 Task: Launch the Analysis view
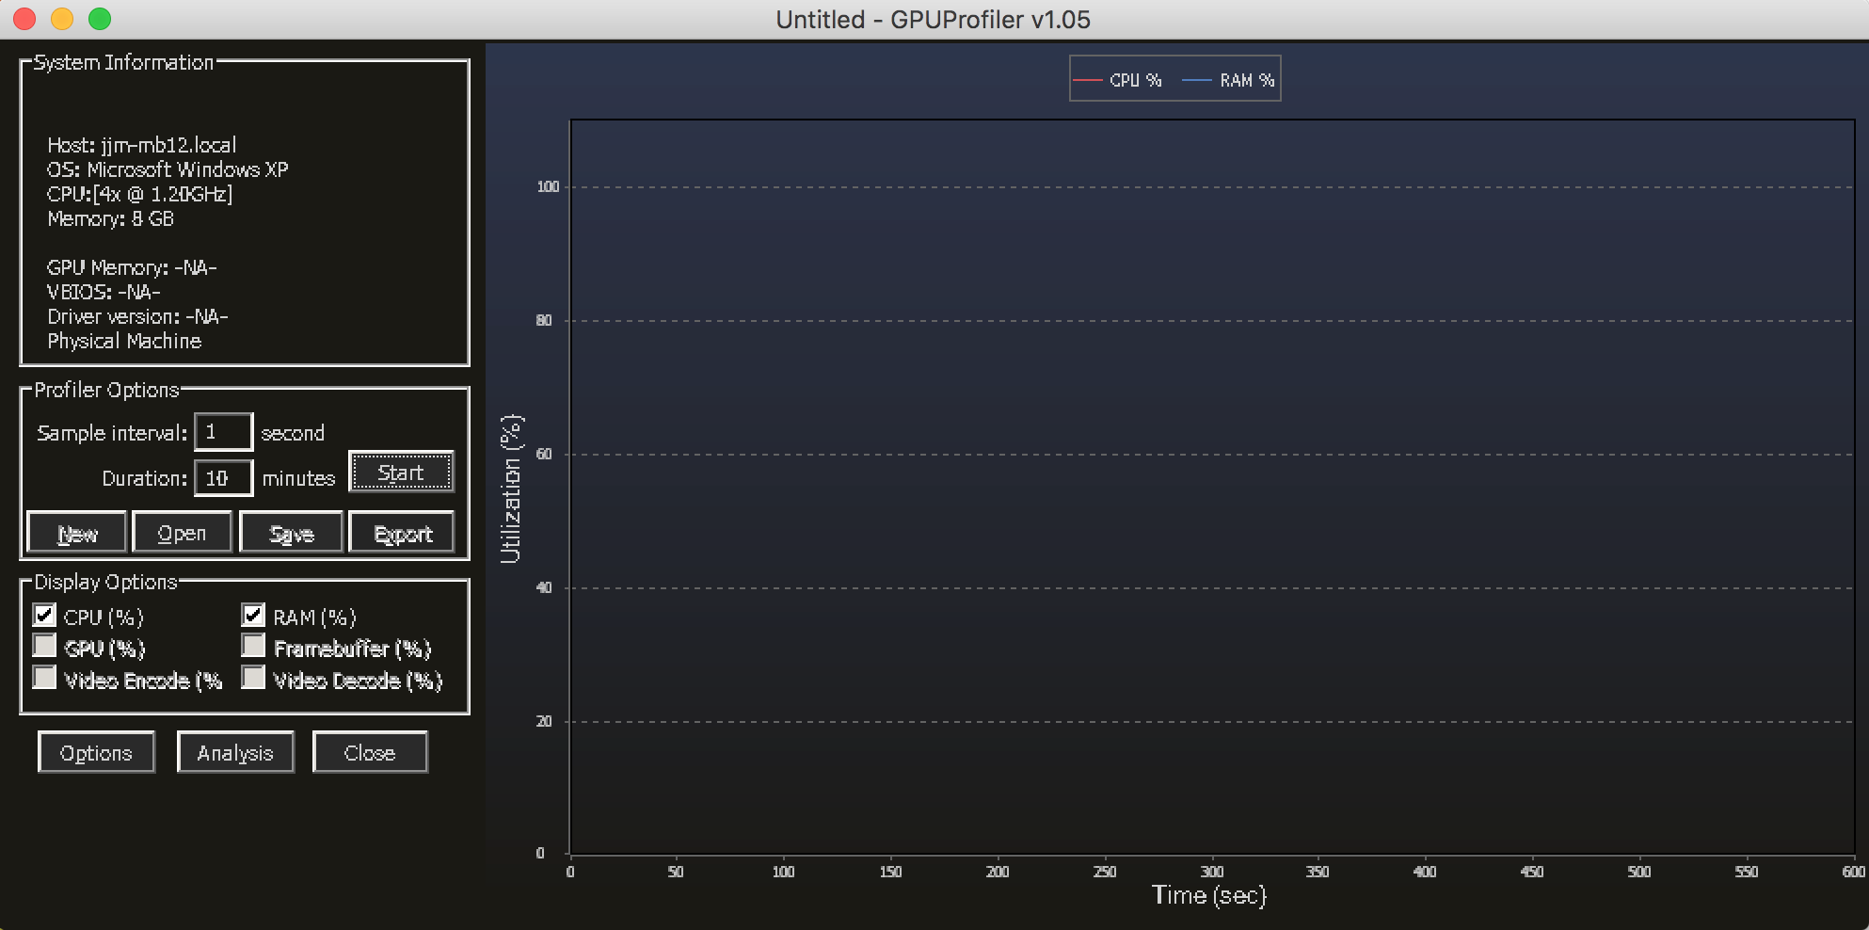coord(235,752)
